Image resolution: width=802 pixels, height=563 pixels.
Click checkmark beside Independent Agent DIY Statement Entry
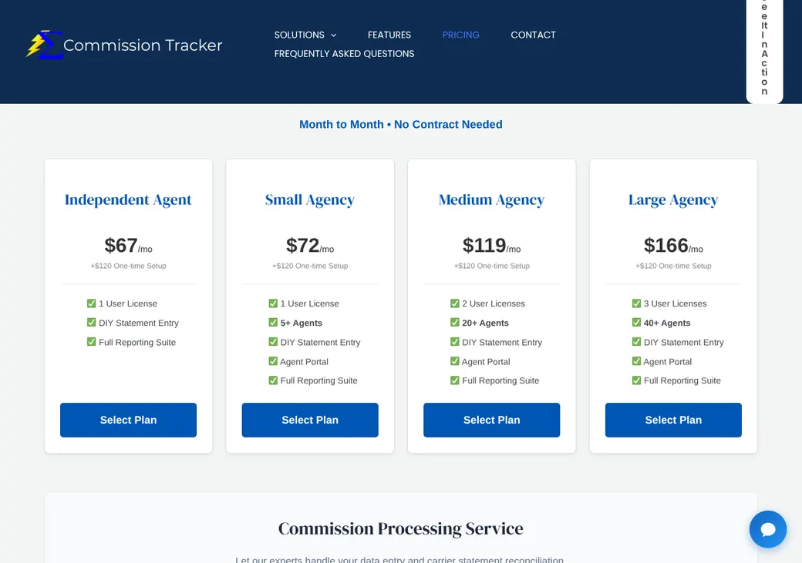pyautogui.click(x=92, y=323)
